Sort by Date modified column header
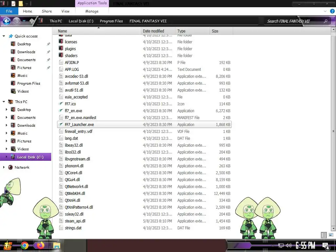Viewport: 336px width, 252px height. (x=158, y=31)
